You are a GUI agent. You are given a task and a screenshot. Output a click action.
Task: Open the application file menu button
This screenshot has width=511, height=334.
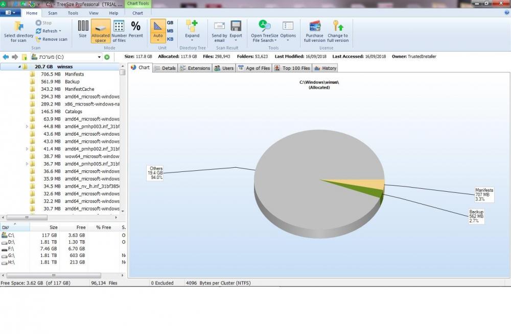tap(10, 13)
